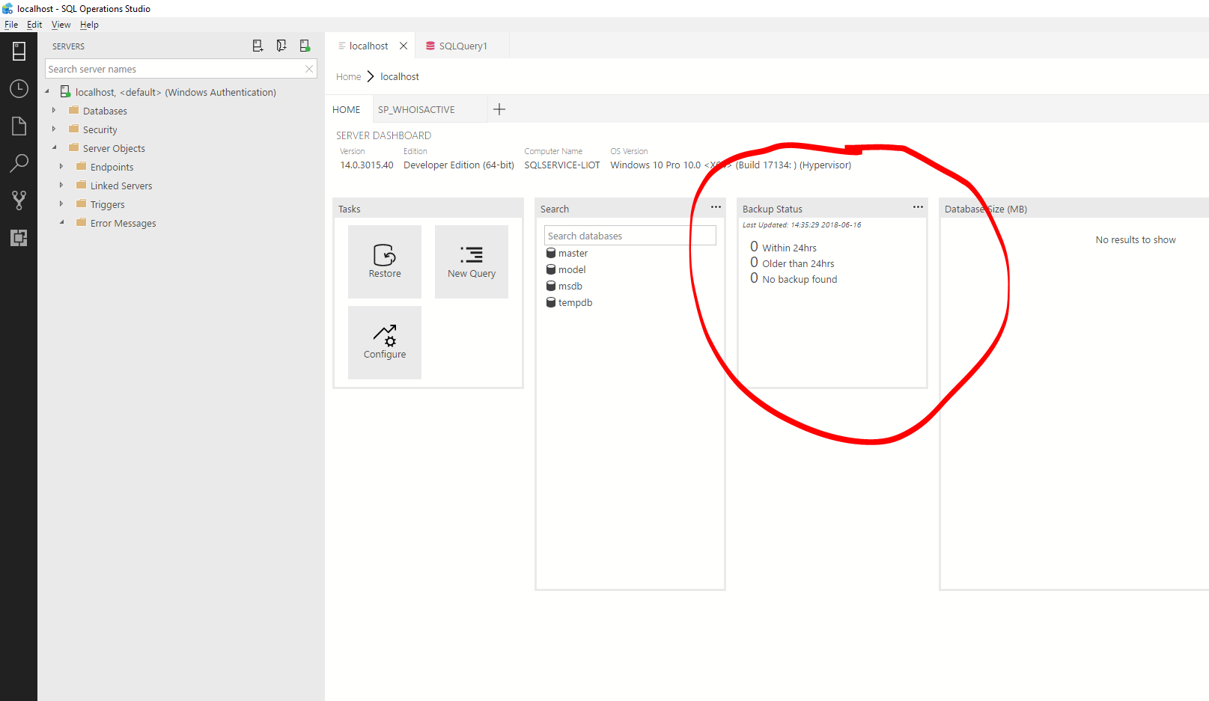Click the Restore task tile
The height and width of the screenshot is (701, 1209).
[385, 262]
